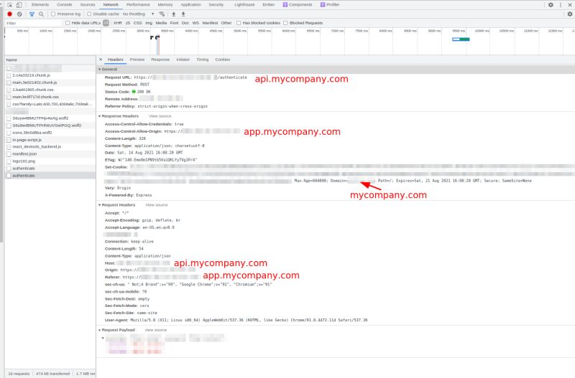Click the Name column header
This screenshot has height=378, width=575.
(50, 60)
